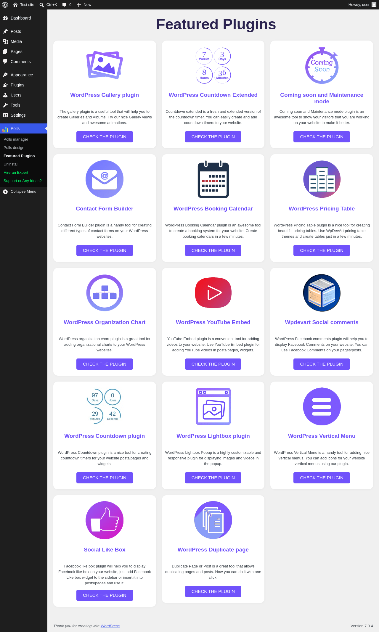Click the Settings sliders icon
The image size is (379, 632).
pyautogui.click(x=5, y=115)
